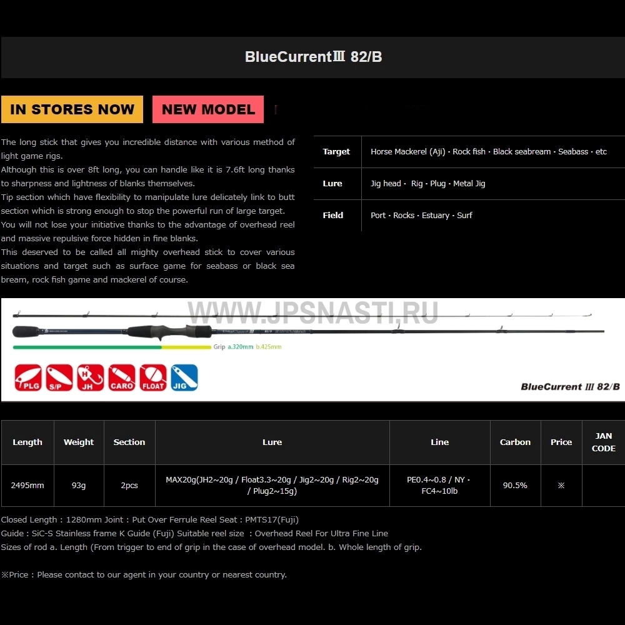Click the blue JIG icon
The height and width of the screenshot is (625, 625).
[x=184, y=377]
